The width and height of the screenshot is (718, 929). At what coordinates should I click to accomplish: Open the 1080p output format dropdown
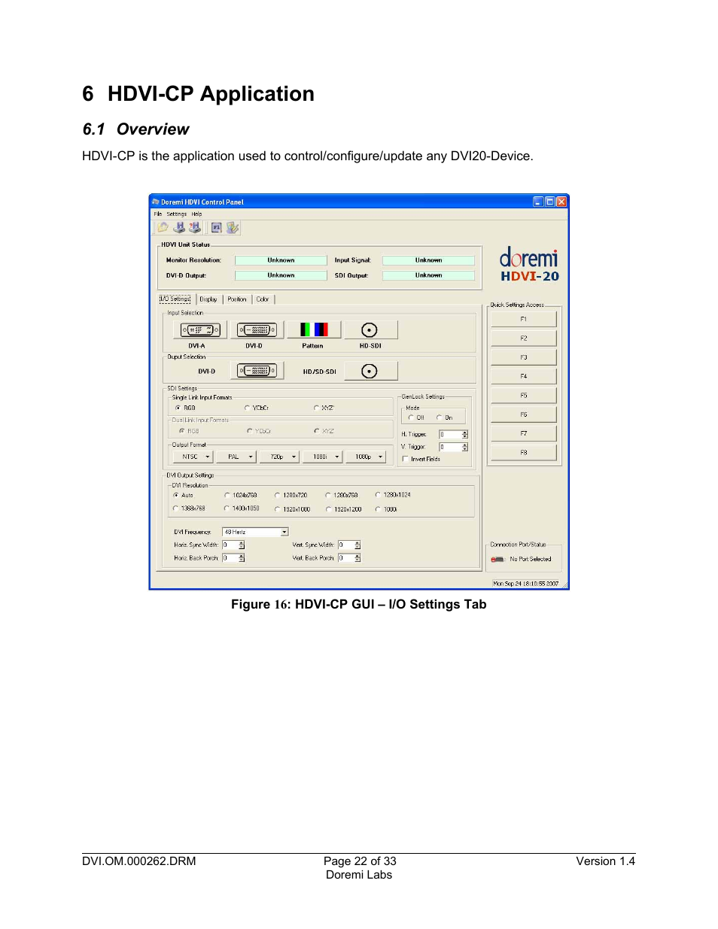pyautogui.click(x=367, y=457)
